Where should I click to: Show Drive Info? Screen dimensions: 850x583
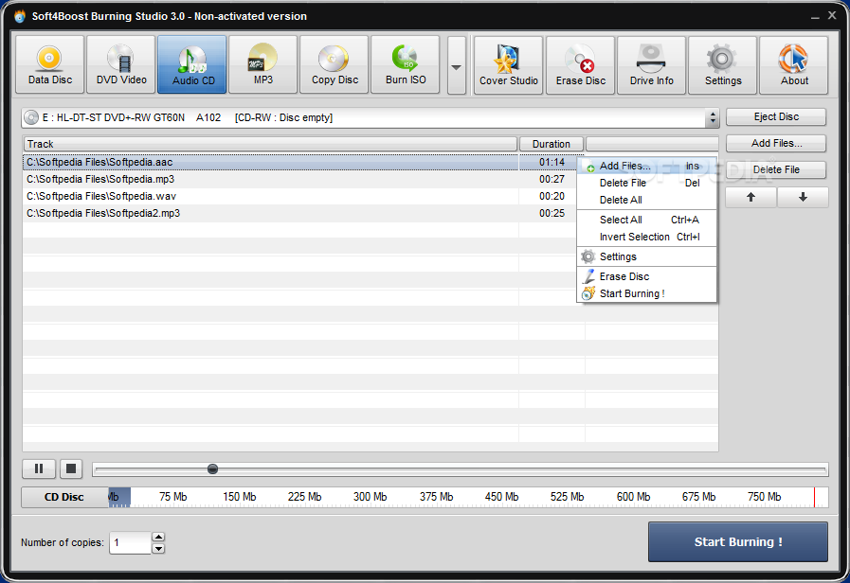(651, 65)
